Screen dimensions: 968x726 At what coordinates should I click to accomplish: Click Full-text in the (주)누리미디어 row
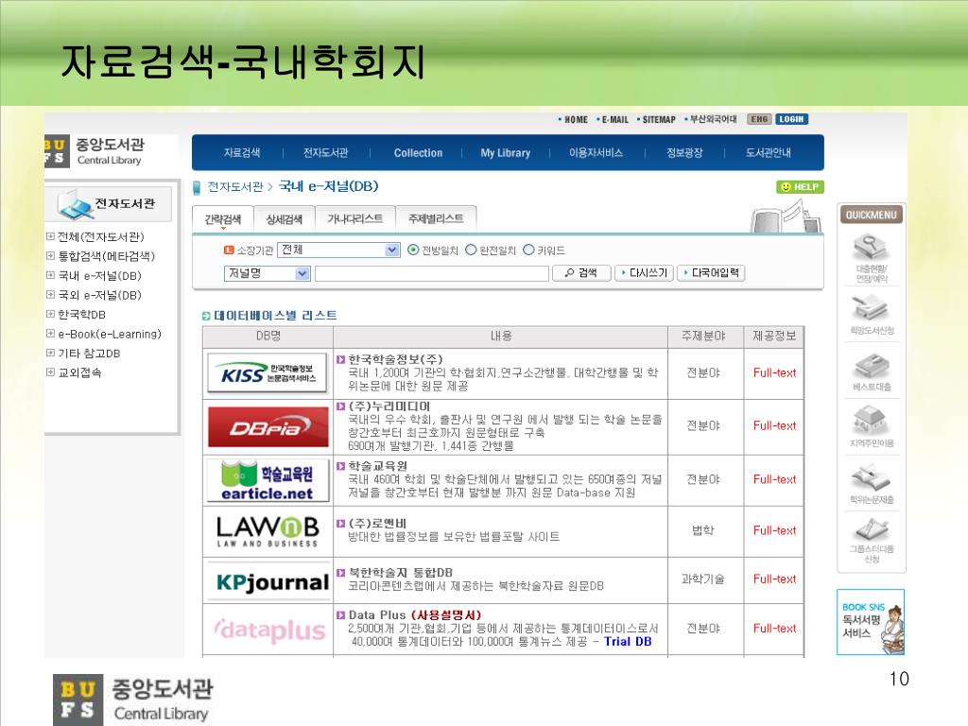[774, 426]
